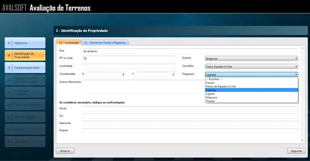Select Ligares from the Freguesia list

[251, 94]
